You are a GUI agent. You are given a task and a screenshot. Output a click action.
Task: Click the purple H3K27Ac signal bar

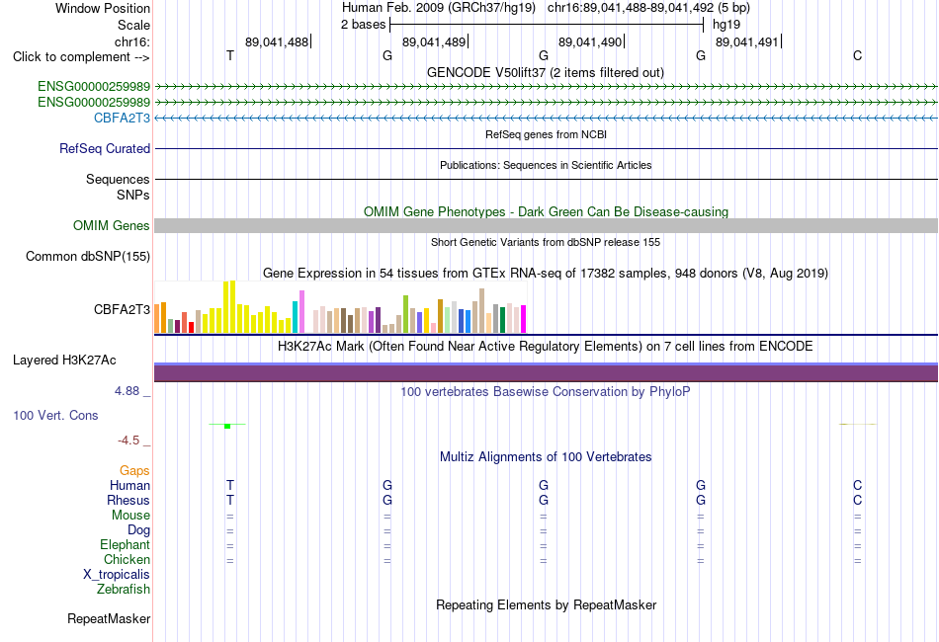[x=546, y=372]
